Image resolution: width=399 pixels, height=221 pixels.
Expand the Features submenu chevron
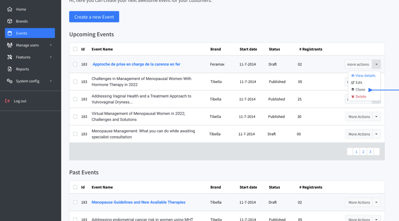[51, 57]
